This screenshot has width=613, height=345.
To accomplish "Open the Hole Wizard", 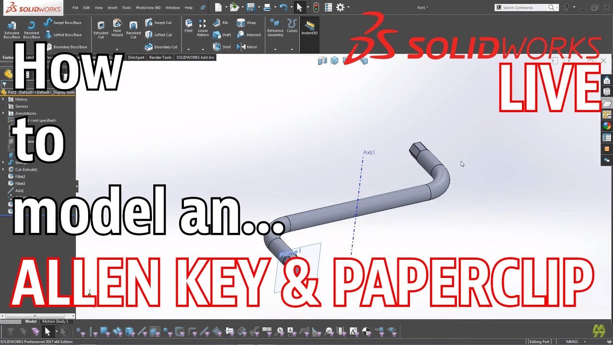I will [x=117, y=28].
